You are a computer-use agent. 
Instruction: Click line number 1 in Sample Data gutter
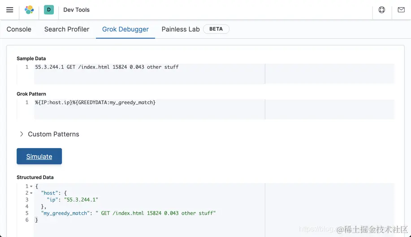coord(27,67)
